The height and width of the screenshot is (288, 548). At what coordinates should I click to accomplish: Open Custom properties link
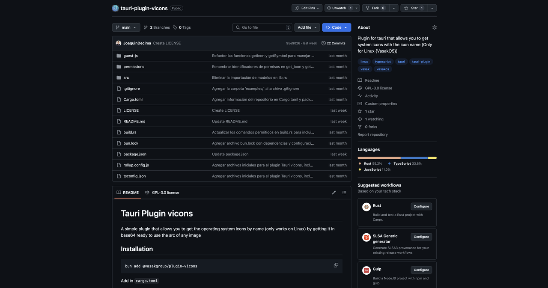point(378,104)
